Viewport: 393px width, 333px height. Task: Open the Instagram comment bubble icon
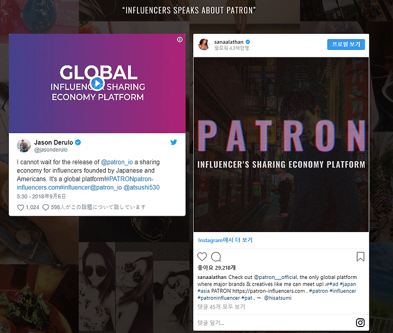point(216,257)
